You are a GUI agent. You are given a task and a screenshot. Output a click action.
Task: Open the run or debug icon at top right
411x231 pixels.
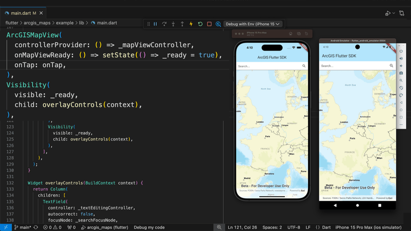(x=388, y=13)
